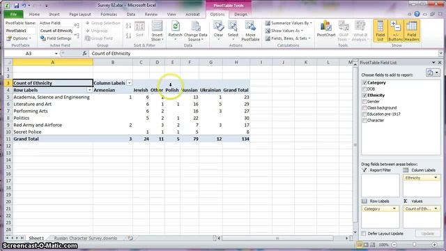Click Zoom out minus icon
This screenshot has width=446, height=251.
tap(394, 245)
